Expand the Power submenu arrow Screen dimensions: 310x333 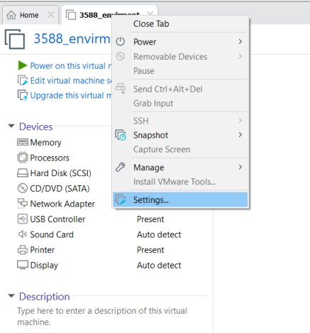pyautogui.click(x=240, y=42)
